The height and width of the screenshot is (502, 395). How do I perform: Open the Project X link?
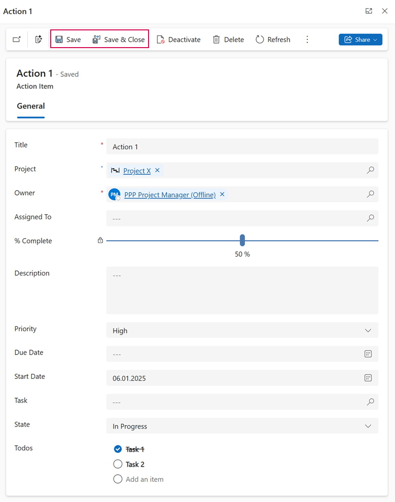(x=137, y=171)
